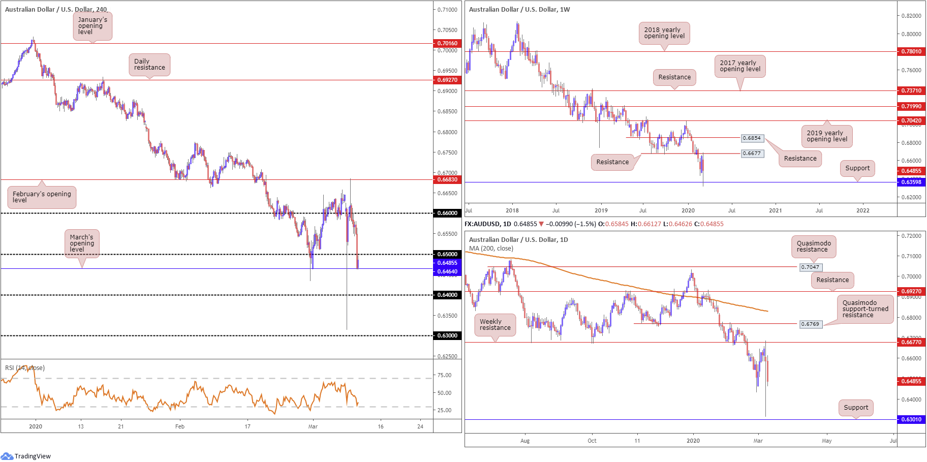Select the 0.65000 round-number price label

click(x=447, y=254)
